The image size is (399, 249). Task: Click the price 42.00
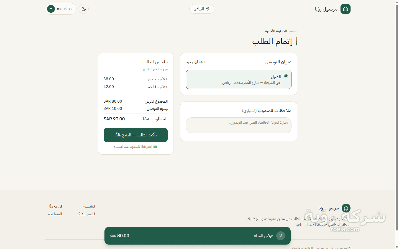click(109, 87)
